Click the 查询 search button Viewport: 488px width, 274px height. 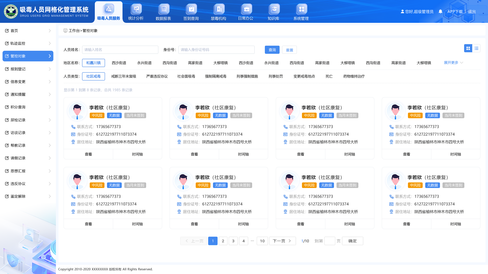[x=272, y=50]
